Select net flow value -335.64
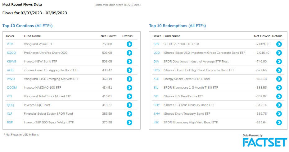 pos(261,122)
